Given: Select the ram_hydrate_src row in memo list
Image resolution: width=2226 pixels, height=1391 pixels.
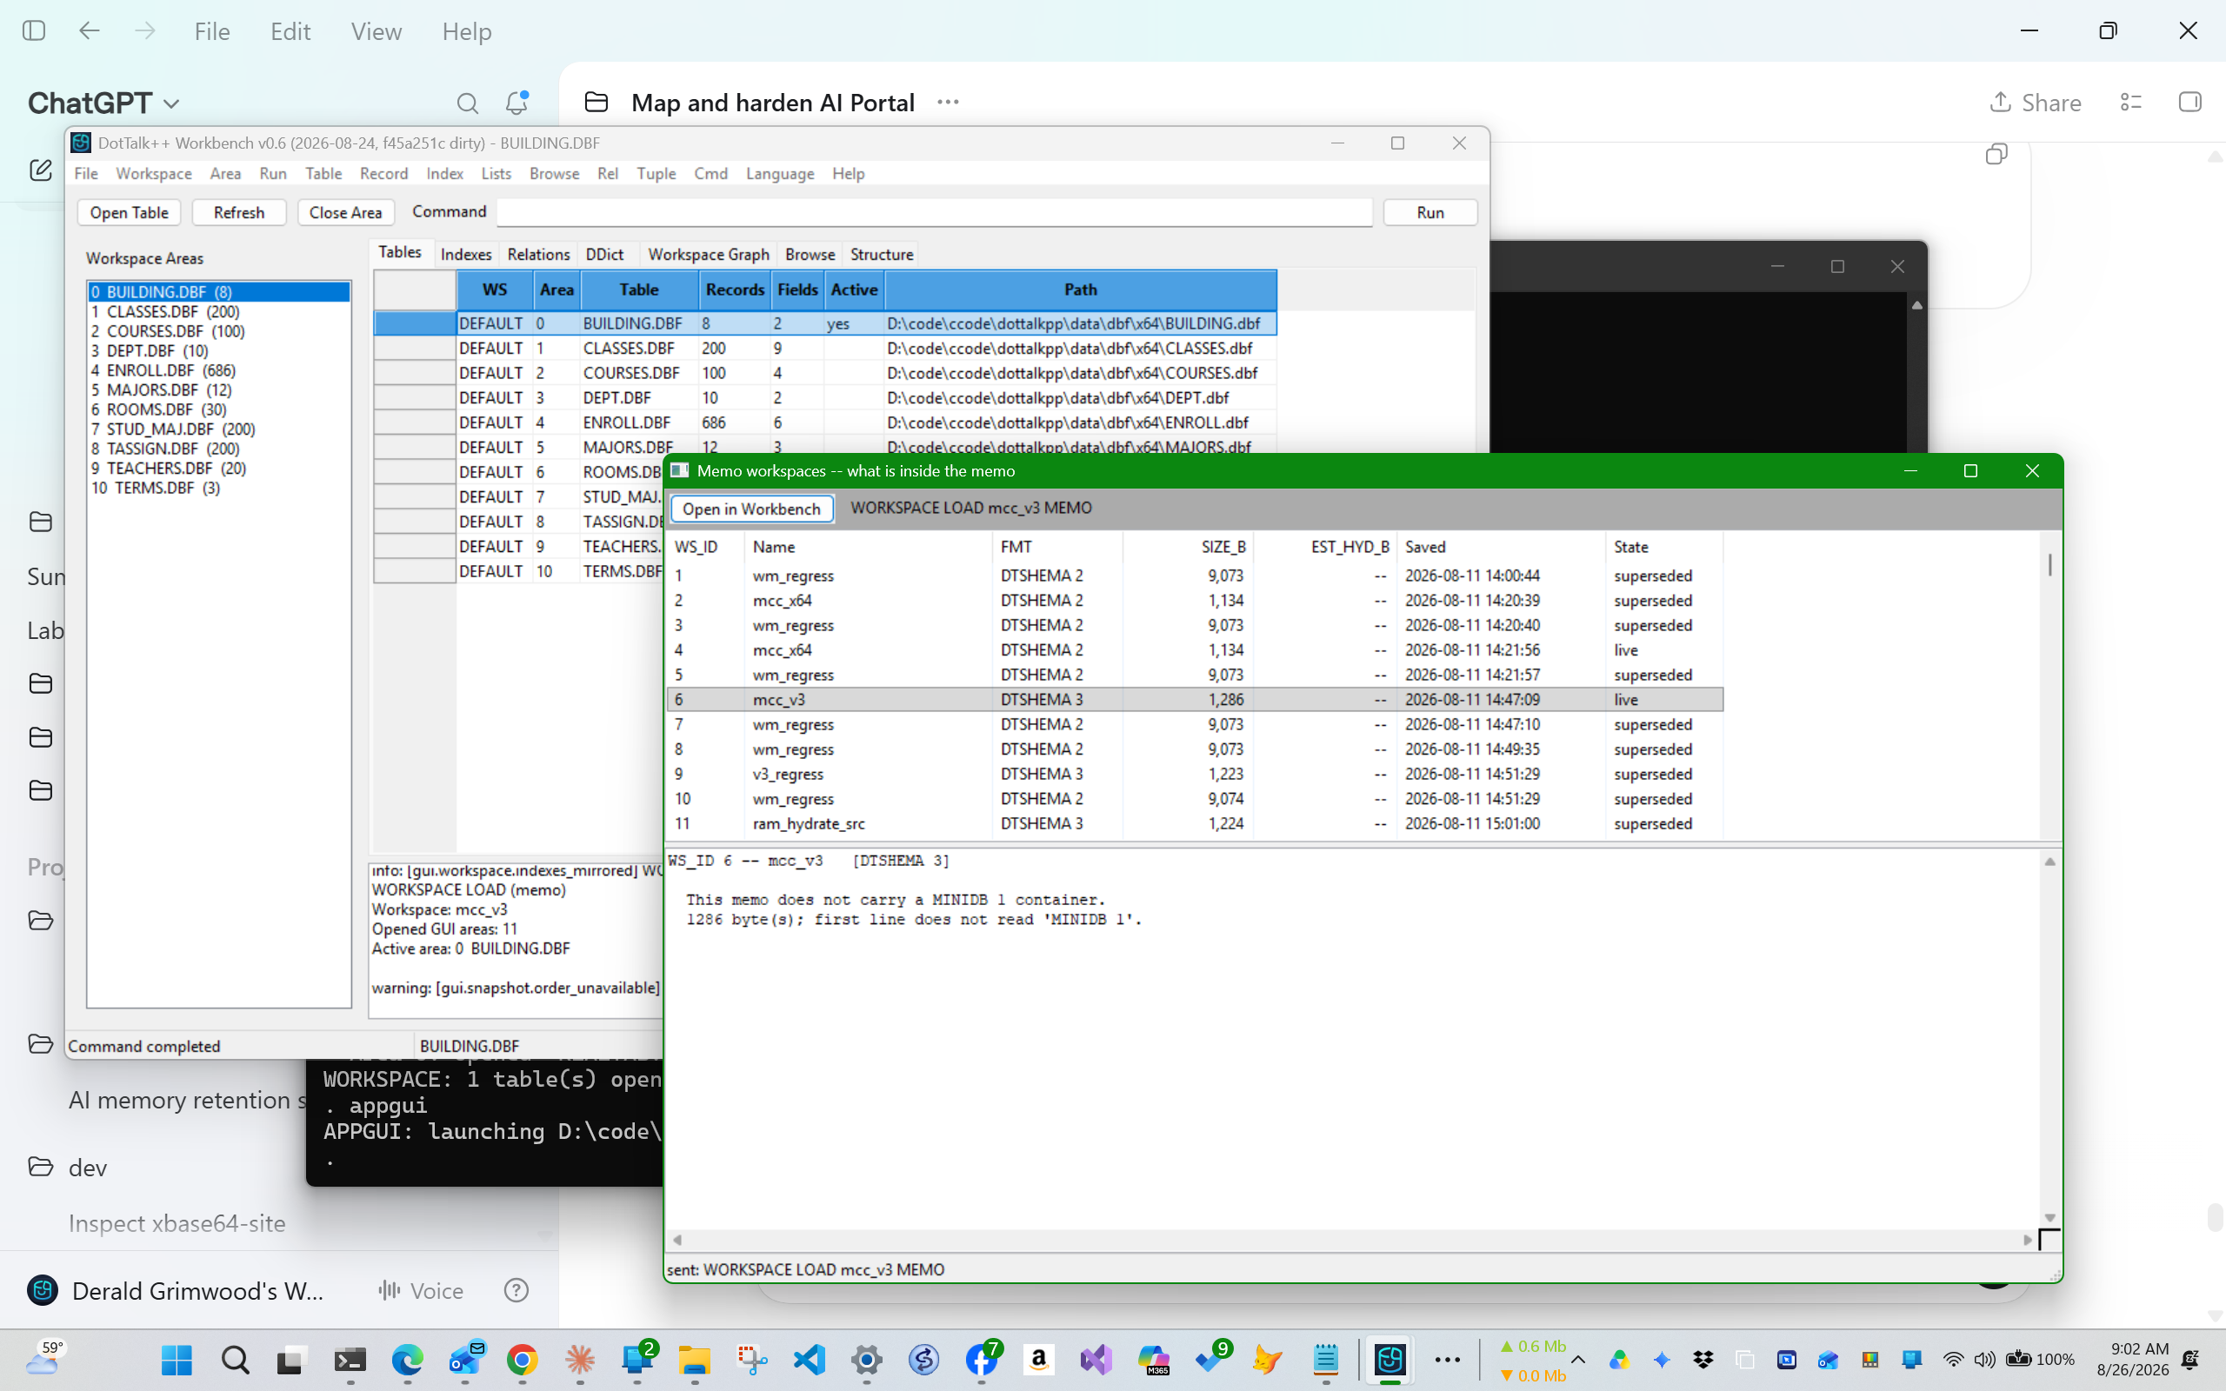Looking at the screenshot, I should point(1194,823).
